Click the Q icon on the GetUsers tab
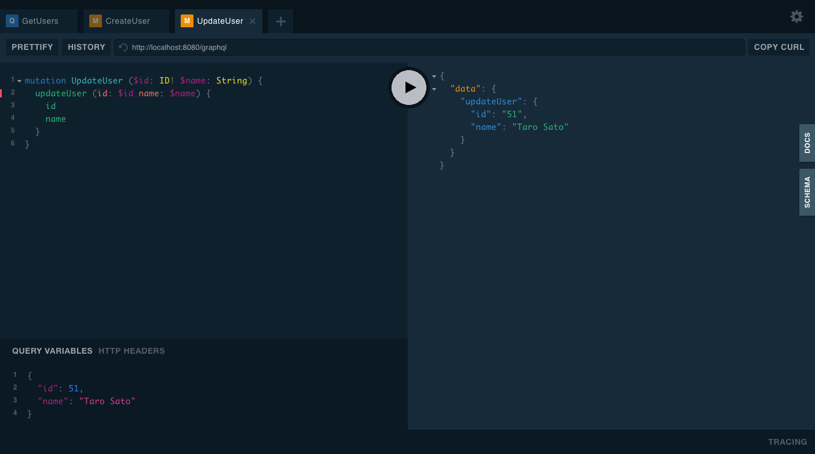815x454 pixels. click(x=12, y=20)
